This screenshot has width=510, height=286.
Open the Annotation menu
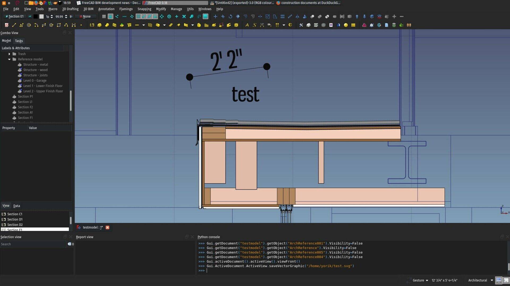pyautogui.click(x=106, y=9)
